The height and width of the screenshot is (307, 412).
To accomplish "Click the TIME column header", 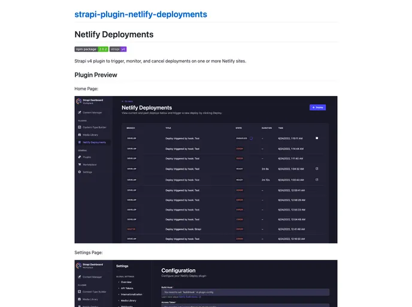I will click(281, 128).
